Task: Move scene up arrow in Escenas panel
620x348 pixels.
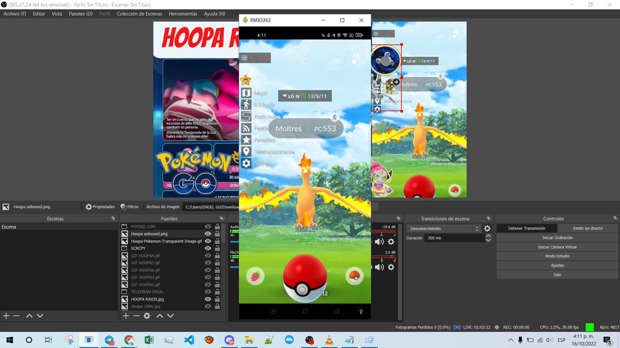Action: [x=29, y=316]
